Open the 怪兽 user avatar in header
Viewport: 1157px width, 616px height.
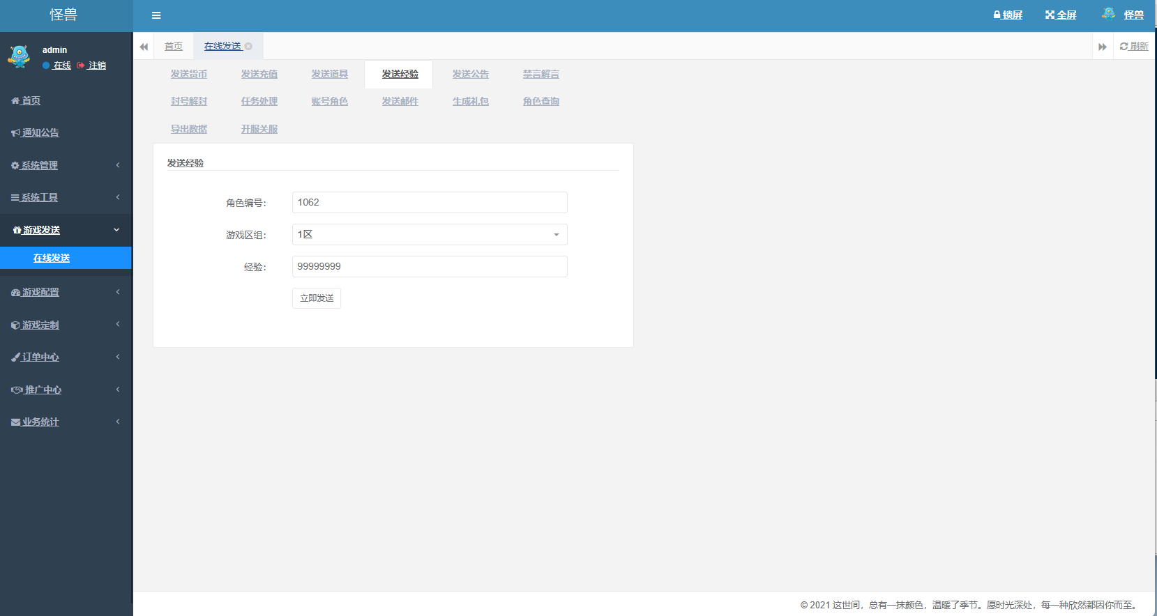point(1108,14)
